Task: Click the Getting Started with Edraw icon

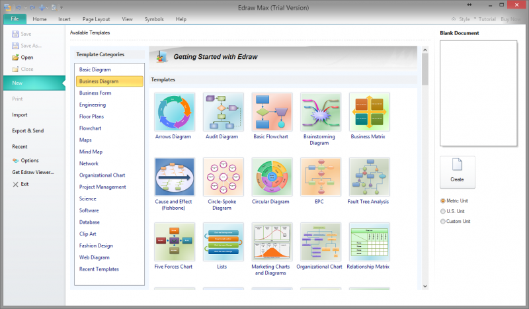Action: point(161,57)
